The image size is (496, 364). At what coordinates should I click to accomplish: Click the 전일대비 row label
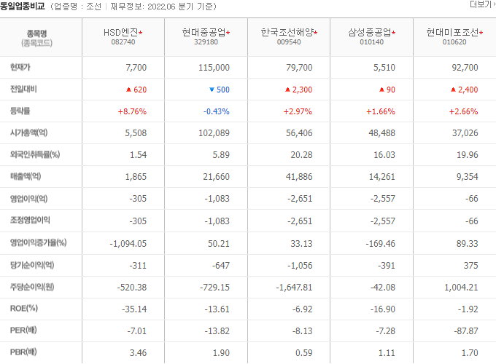pyautogui.click(x=23, y=89)
